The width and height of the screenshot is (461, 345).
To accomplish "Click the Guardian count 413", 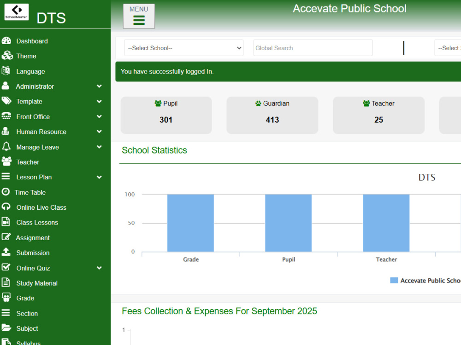I will (272, 120).
